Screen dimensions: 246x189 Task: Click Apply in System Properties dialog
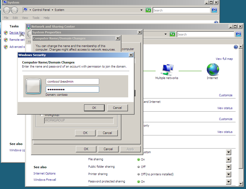130,149
